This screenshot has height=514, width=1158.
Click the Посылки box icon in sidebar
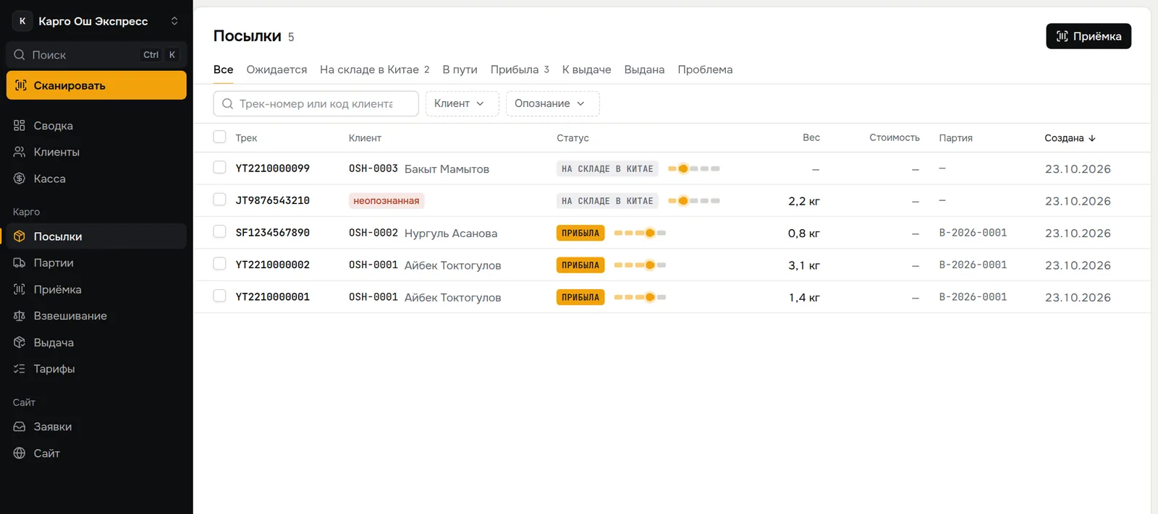20,236
